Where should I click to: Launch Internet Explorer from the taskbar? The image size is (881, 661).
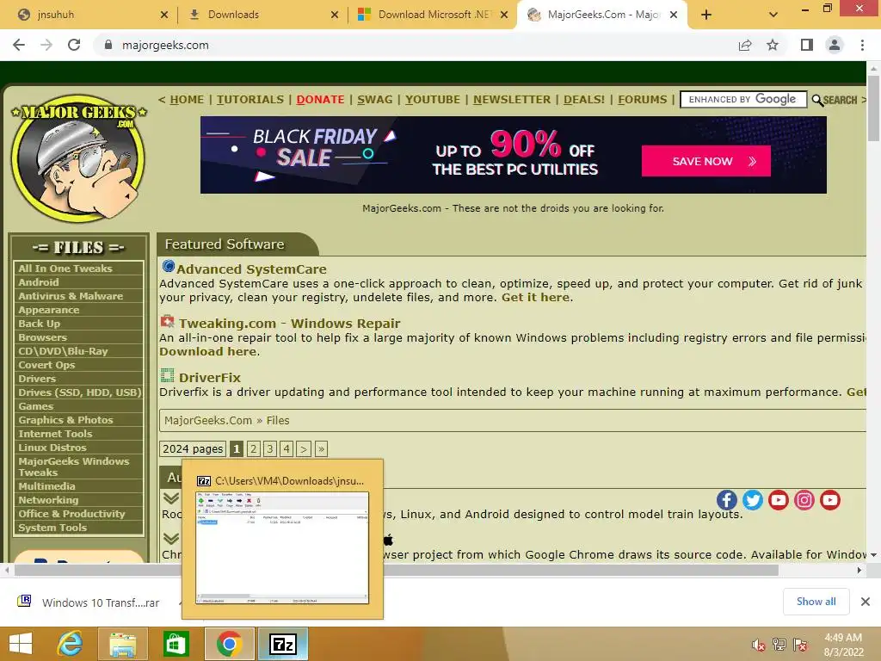[x=71, y=644]
